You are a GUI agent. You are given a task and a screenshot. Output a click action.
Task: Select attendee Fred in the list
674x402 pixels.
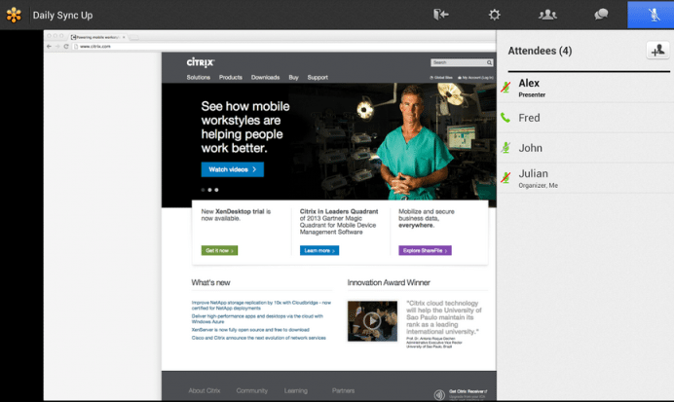tap(585, 118)
